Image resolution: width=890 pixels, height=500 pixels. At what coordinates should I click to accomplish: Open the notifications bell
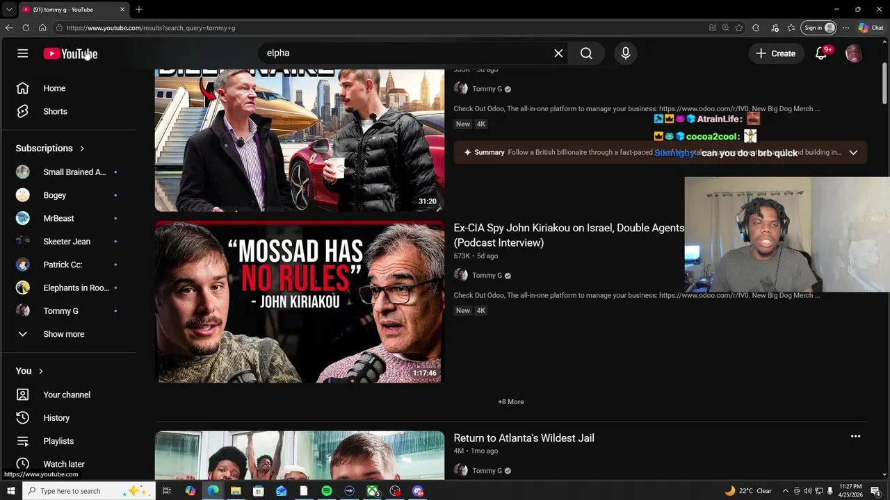click(x=821, y=53)
